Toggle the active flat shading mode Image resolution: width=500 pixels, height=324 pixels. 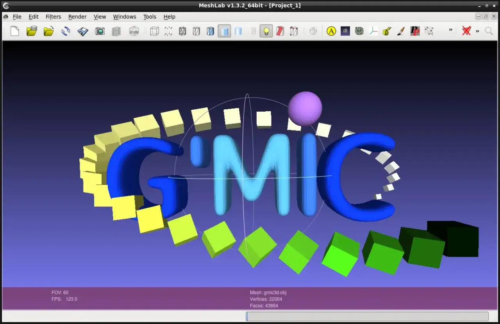tap(224, 31)
